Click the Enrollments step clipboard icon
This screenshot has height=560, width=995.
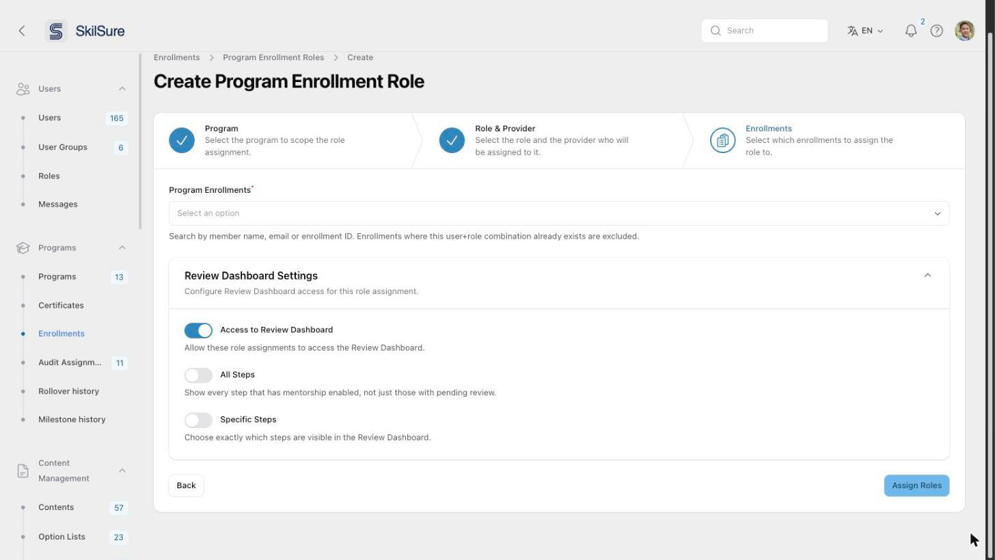(722, 140)
